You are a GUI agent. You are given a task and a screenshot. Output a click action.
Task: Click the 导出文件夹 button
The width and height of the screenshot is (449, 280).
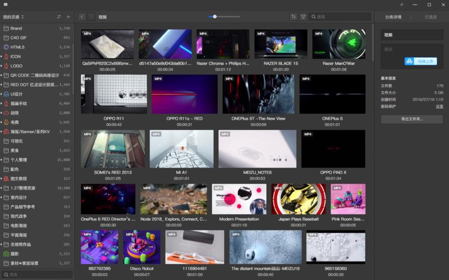tap(412, 119)
